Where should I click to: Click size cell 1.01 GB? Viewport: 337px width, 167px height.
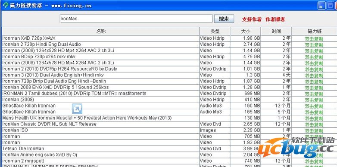246,69
